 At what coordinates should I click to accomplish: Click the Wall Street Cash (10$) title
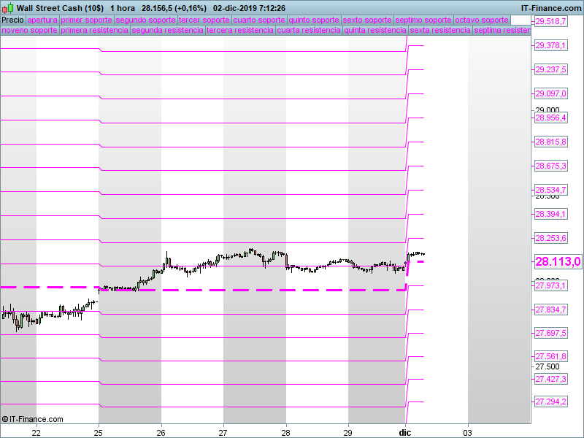point(61,8)
